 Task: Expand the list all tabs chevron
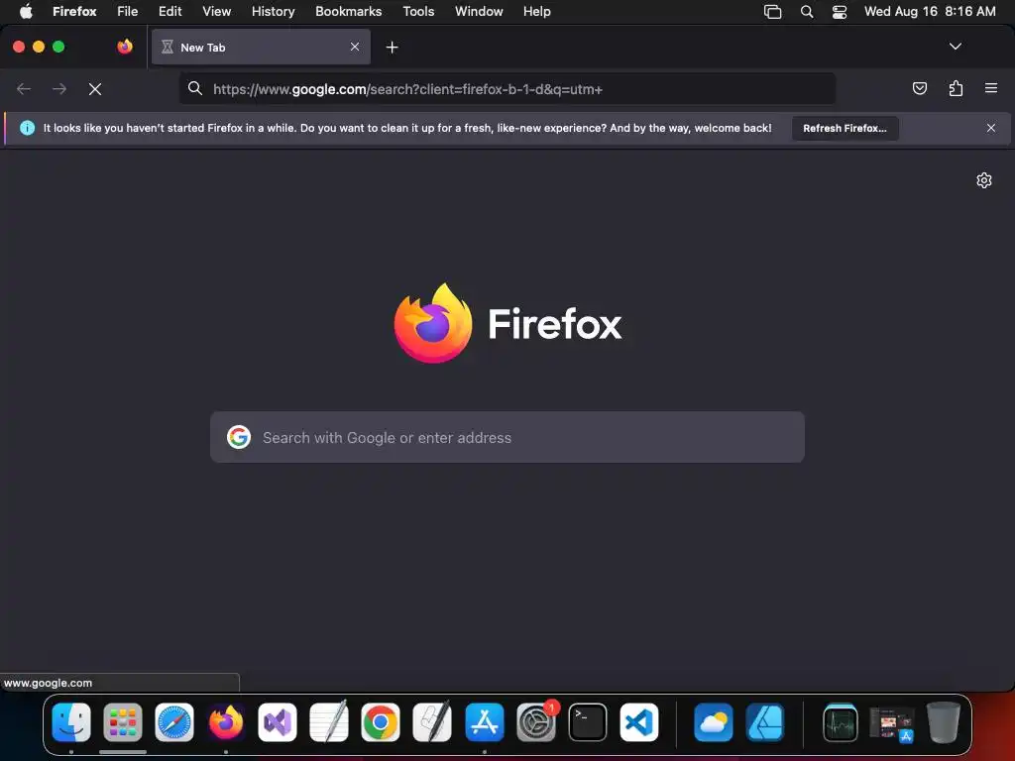[x=955, y=47]
